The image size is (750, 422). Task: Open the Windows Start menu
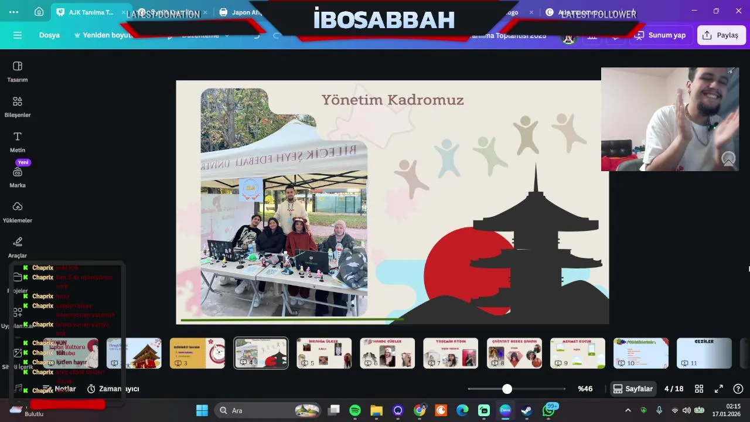click(202, 410)
